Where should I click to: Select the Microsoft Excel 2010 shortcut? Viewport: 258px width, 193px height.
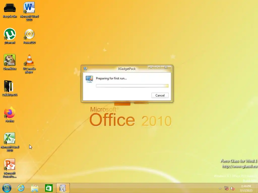pyautogui.click(x=10, y=142)
